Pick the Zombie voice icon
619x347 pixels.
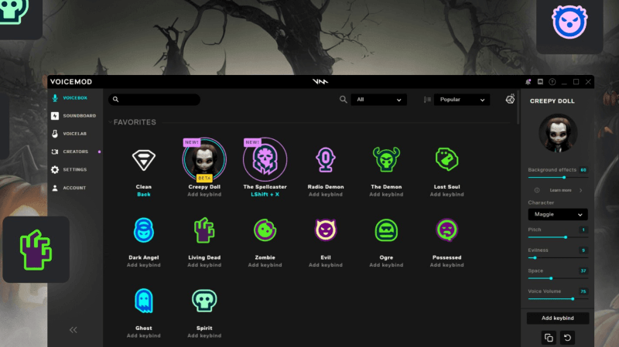point(265,230)
